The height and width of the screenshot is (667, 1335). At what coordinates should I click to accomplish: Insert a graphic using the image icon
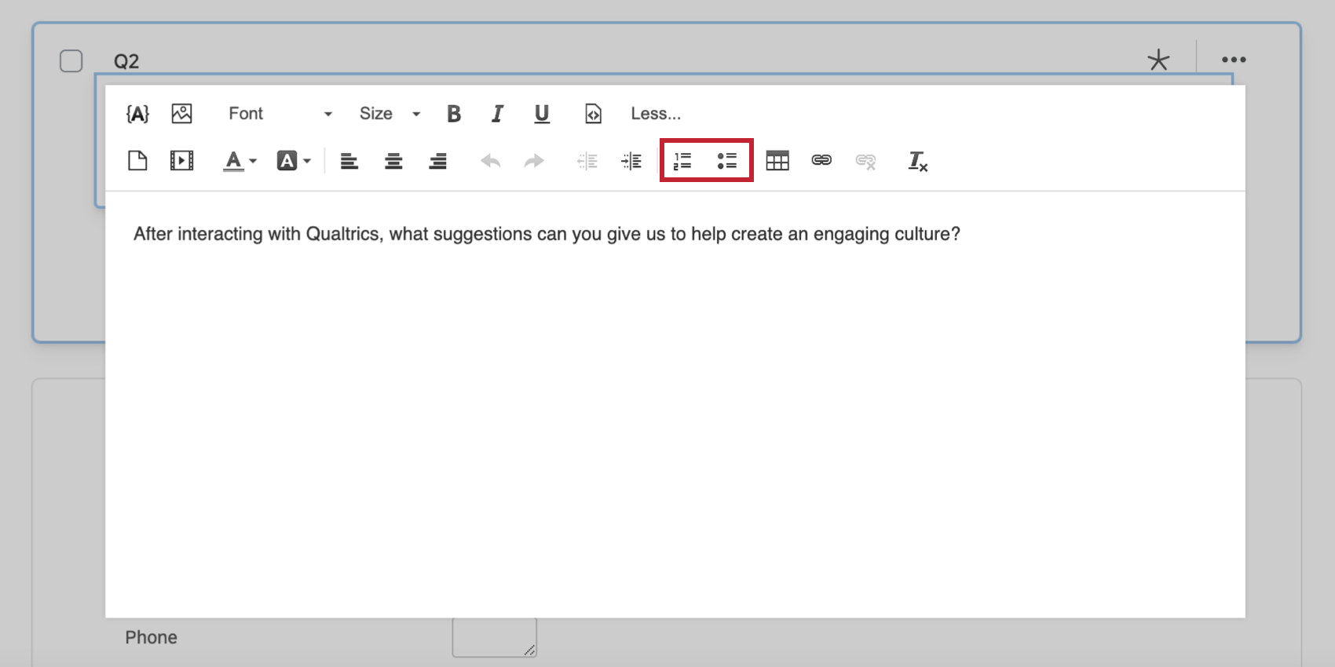coord(181,114)
